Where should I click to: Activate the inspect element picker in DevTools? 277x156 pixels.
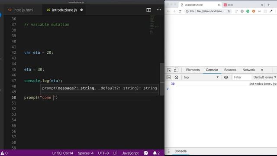pos(169,70)
